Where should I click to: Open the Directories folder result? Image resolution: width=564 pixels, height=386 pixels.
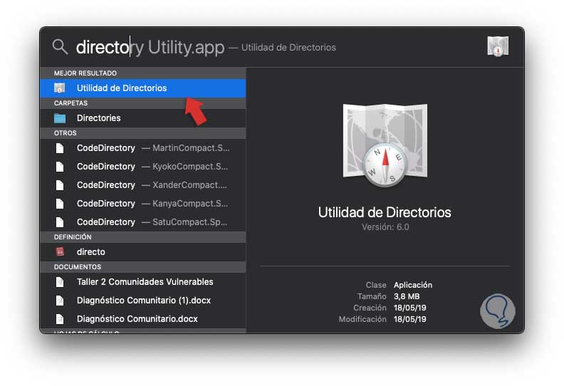pyautogui.click(x=143, y=118)
